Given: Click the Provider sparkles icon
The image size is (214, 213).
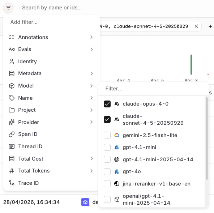Looking at the screenshot, I should coord(12,122).
